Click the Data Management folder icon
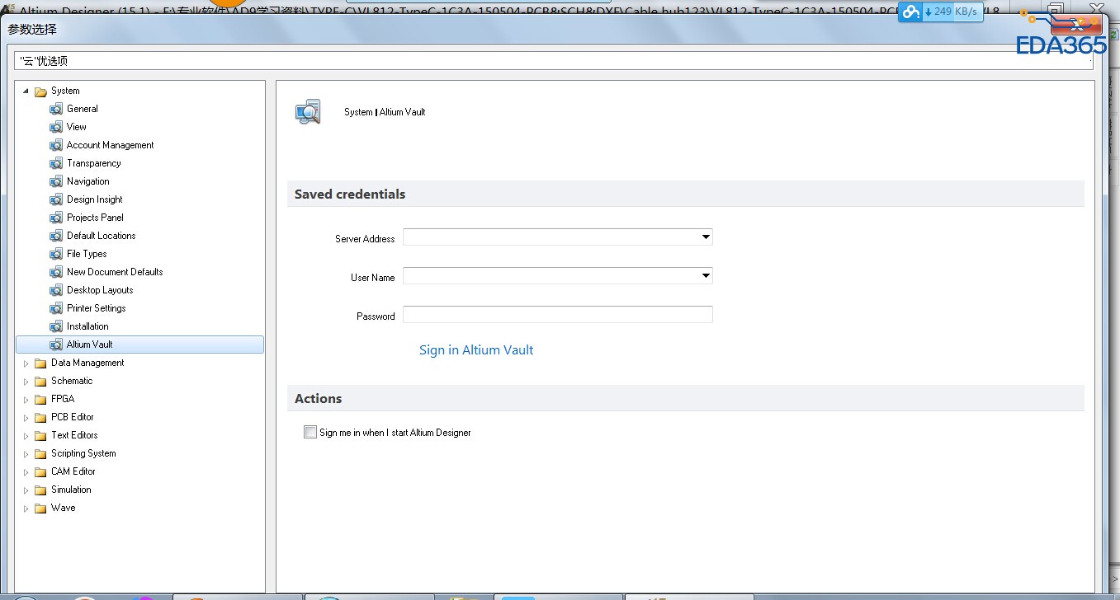 (x=40, y=363)
